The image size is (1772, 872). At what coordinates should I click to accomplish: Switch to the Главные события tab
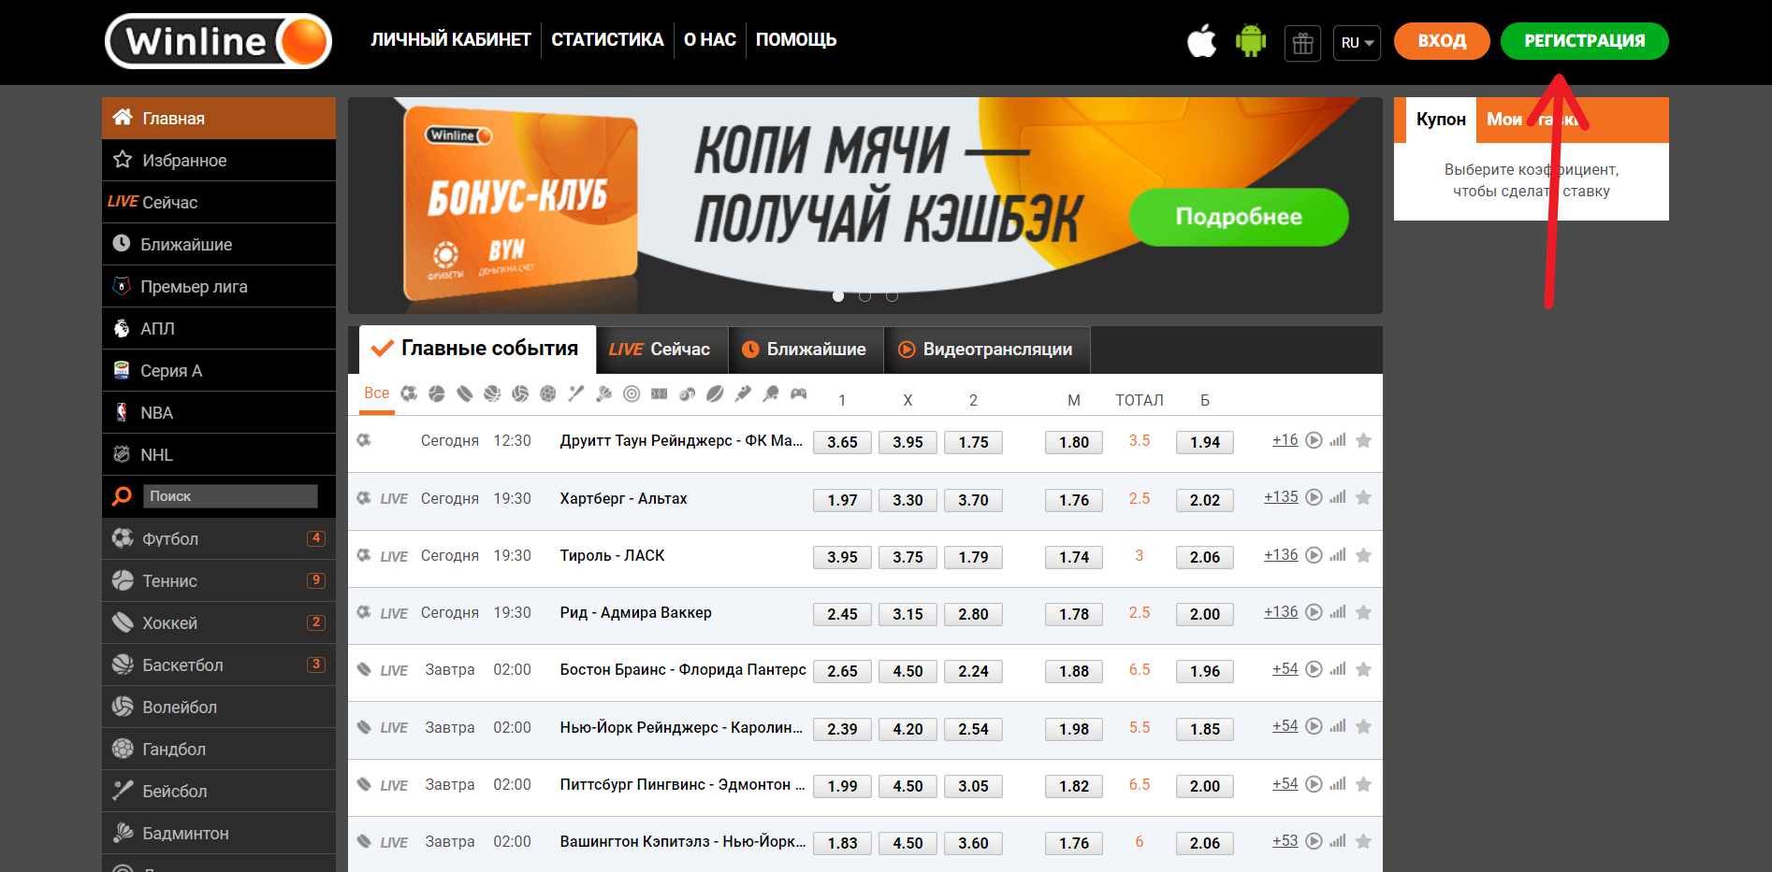(x=477, y=349)
